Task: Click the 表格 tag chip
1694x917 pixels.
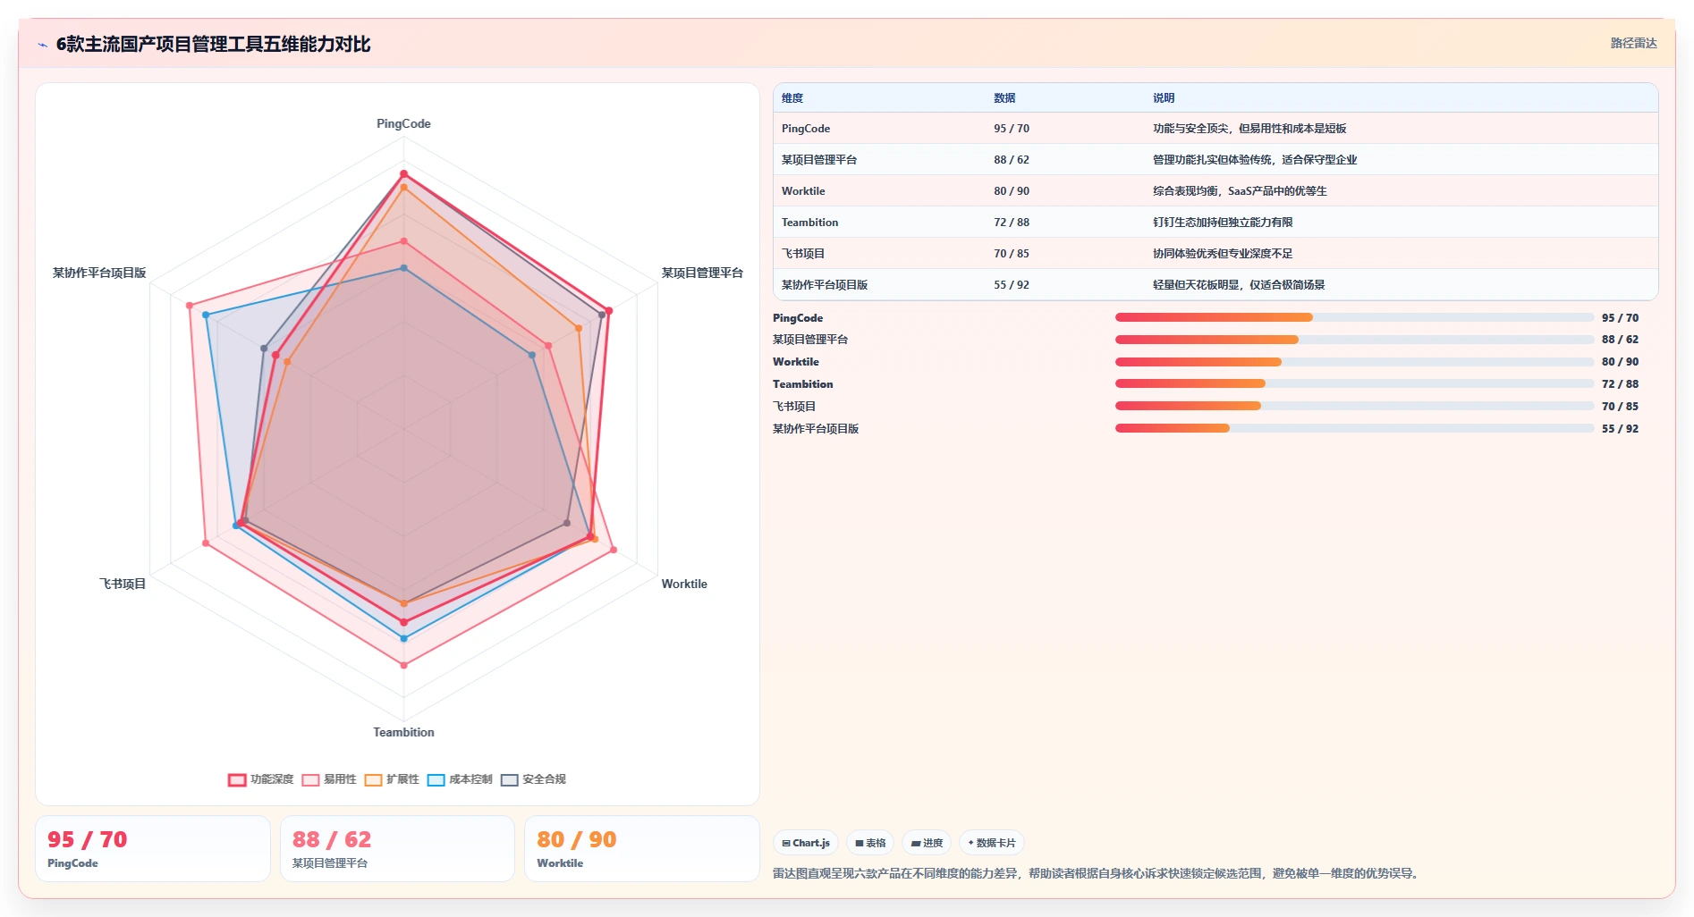Action: pyautogui.click(x=870, y=843)
